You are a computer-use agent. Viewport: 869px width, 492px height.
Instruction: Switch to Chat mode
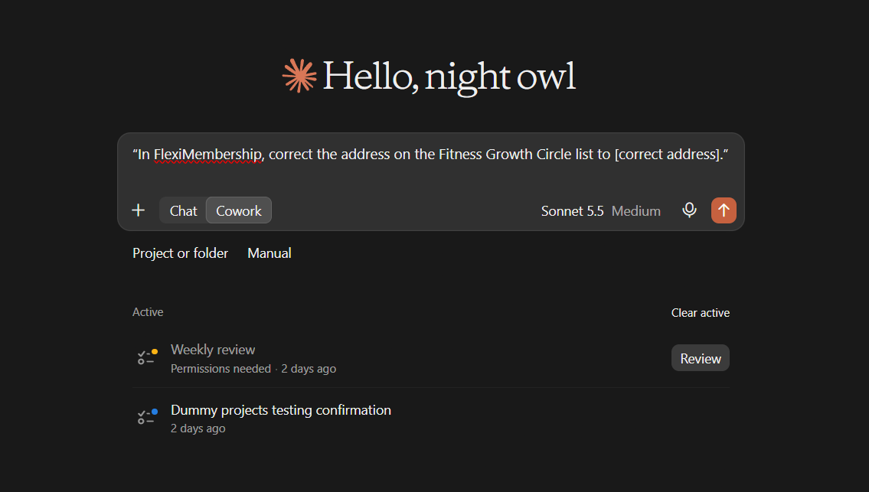(184, 210)
